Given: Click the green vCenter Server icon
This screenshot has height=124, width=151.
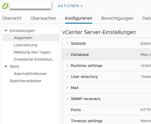Looking at the screenshot, I should (x=5, y=6).
